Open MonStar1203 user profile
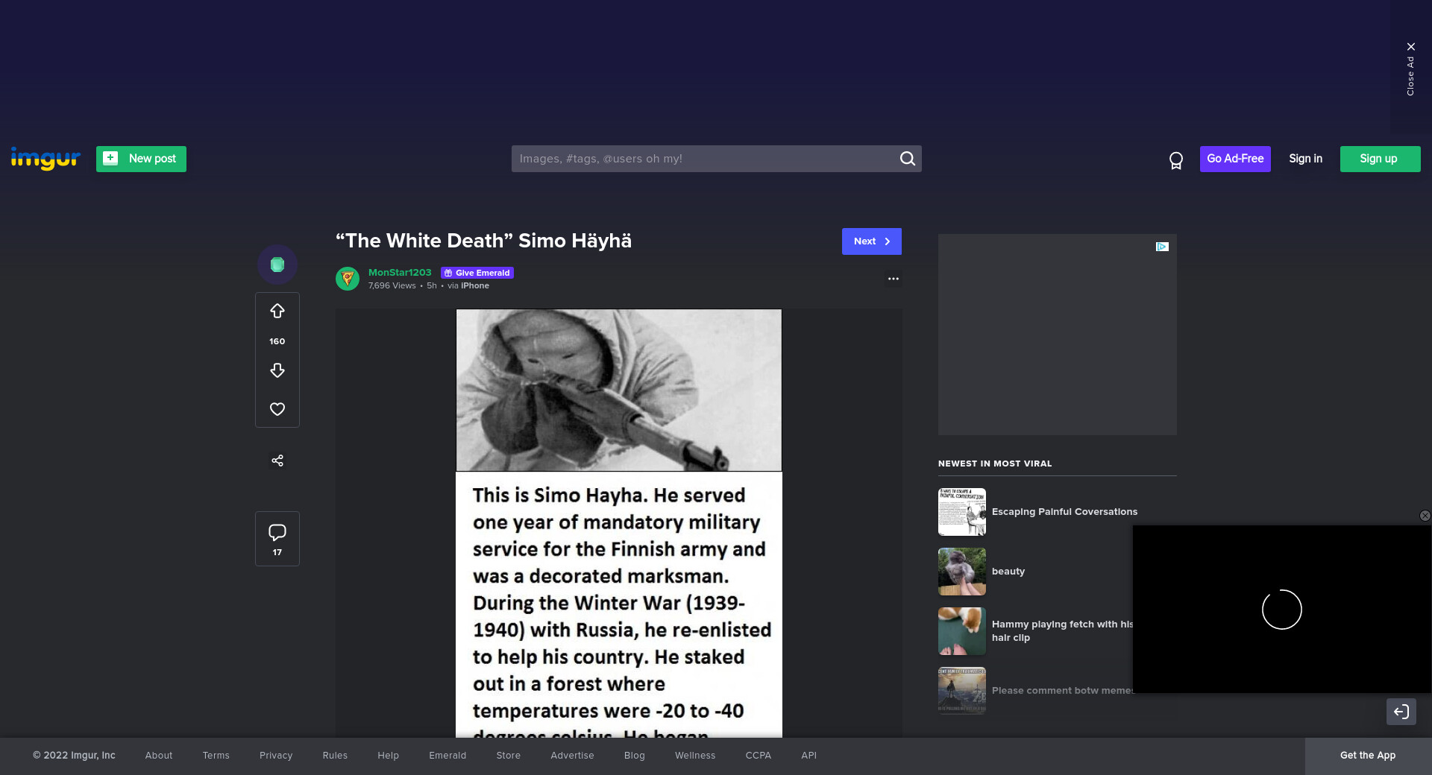 (400, 273)
